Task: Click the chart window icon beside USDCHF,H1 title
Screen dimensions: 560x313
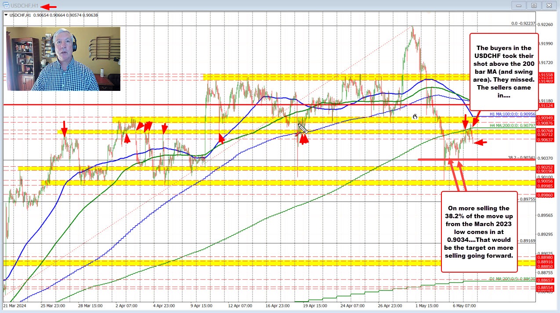Action: [x=6, y=6]
